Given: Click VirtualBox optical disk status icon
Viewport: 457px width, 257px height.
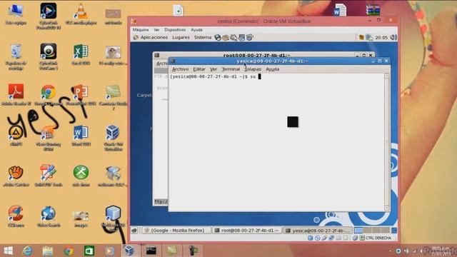Looking at the screenshot, I should pos(317,238).
